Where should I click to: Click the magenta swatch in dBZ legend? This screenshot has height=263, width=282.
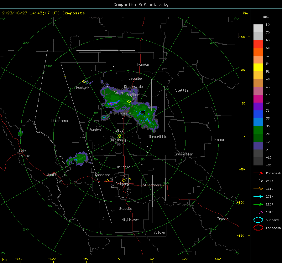pos(258,99)
